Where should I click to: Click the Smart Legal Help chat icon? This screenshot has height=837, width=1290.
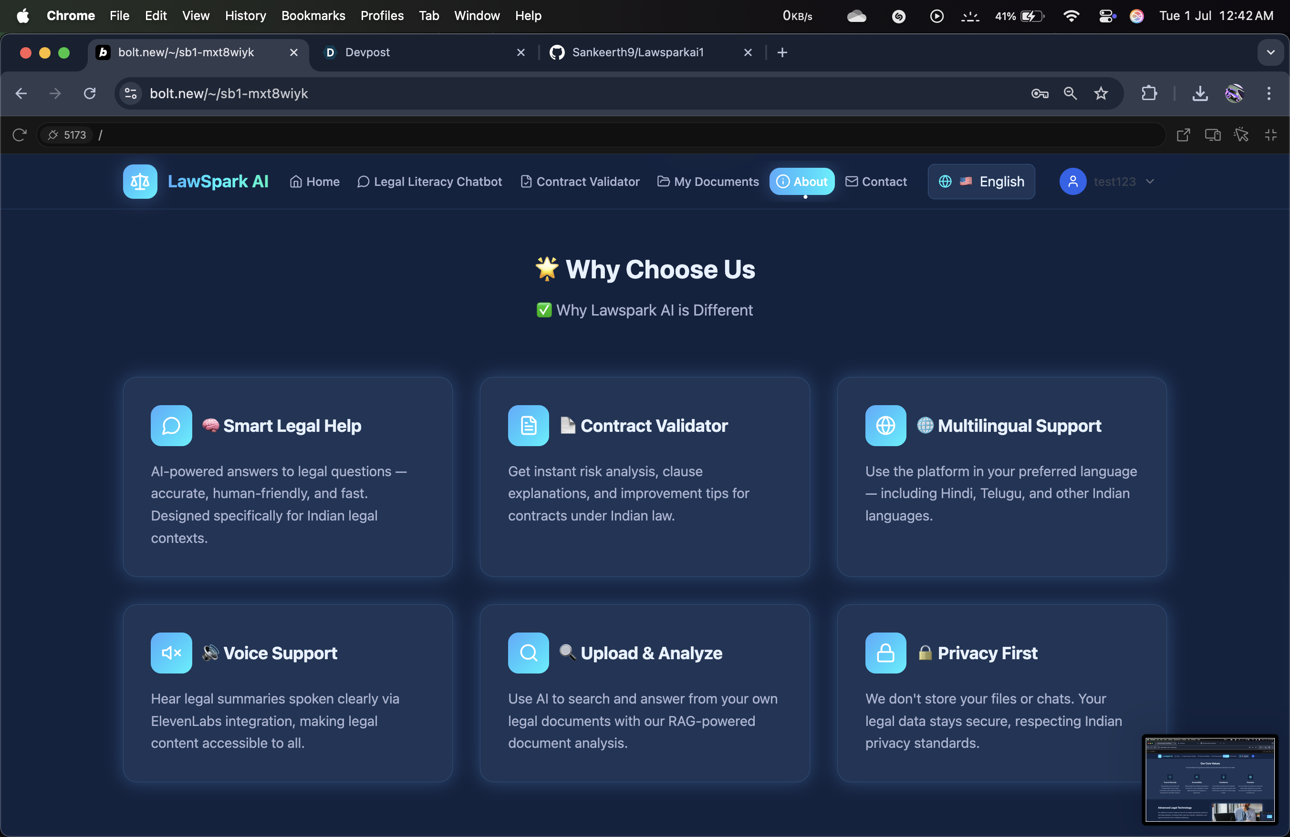click(x=171, y=426)
